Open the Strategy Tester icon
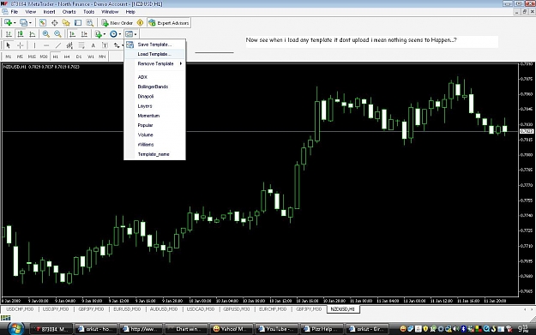The height and width of the screenshot is (335, 536). pyautogui.click(x=89, y=23)
